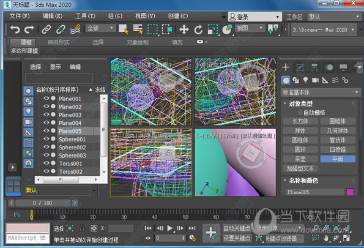Pick the Rectangular Selection Region tool

pyautogui.click(x=152, y=29)
